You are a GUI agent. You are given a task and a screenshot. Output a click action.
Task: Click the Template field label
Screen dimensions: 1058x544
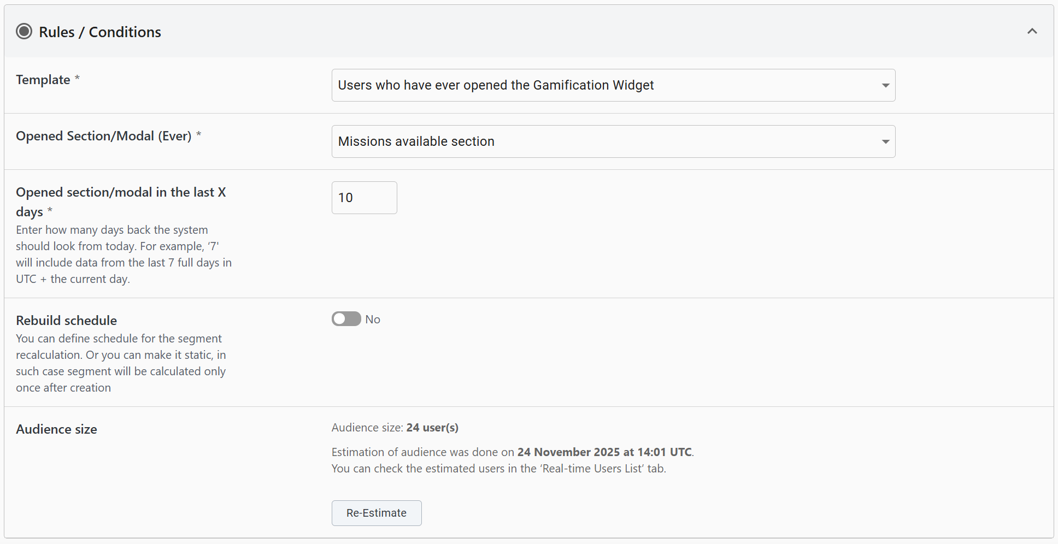(43, 80)
